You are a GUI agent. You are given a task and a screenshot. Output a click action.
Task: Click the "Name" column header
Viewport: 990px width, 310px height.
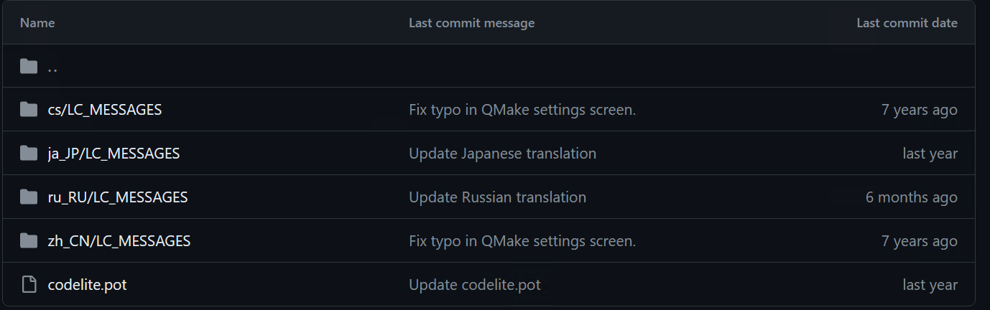tap(37, 23)
